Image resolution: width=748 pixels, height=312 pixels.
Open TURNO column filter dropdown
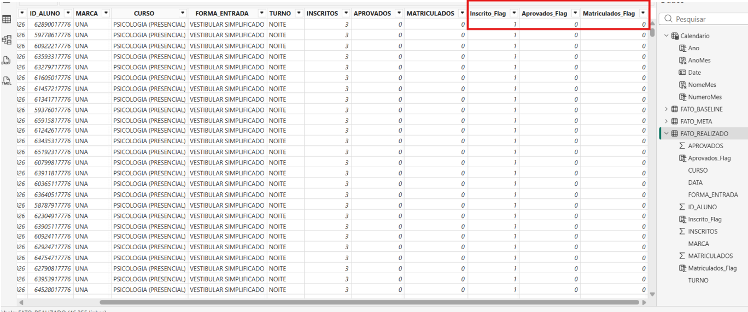pos(299,13)
